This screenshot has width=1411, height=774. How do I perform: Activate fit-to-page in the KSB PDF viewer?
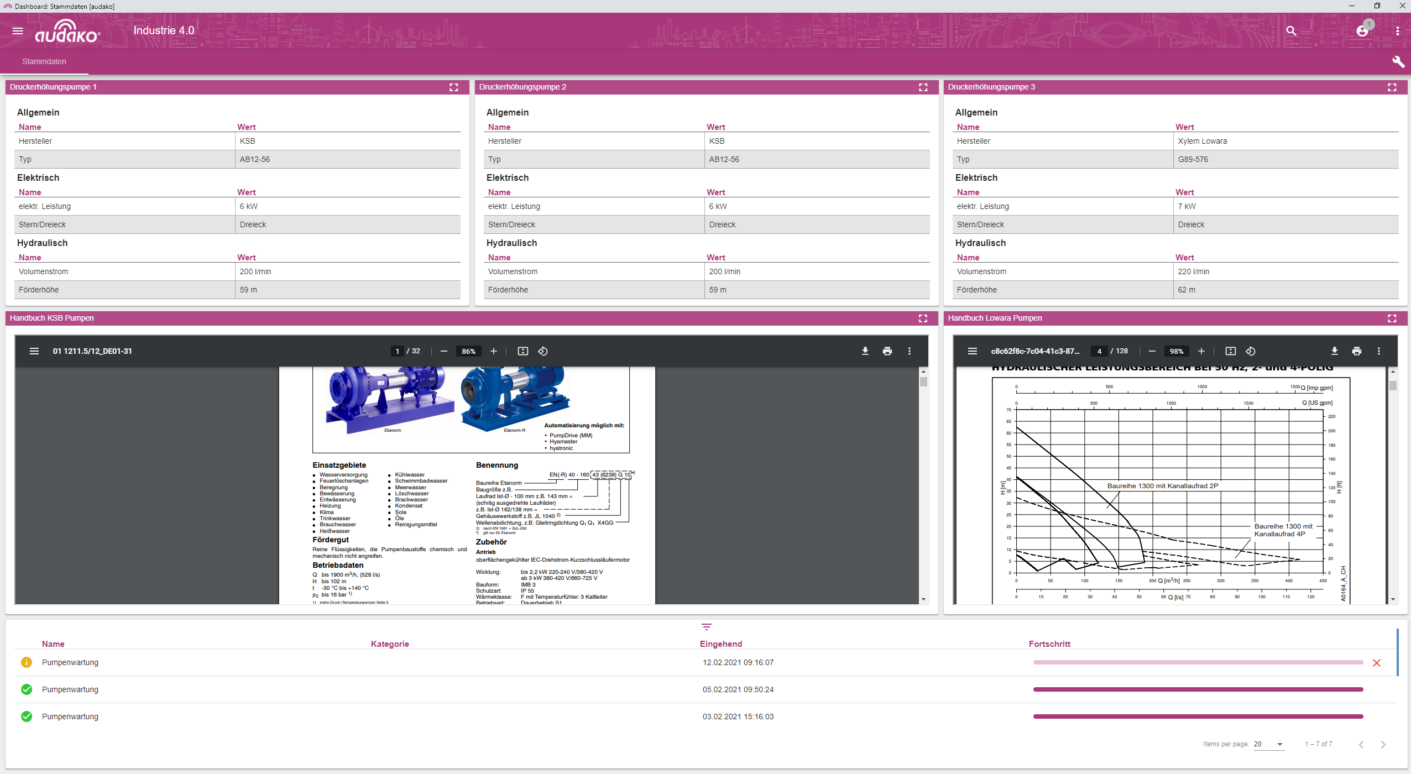tap(522, 351)
